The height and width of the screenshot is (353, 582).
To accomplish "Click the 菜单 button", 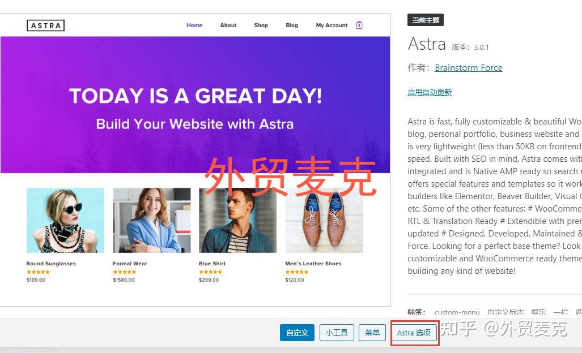I will [372, 333].
